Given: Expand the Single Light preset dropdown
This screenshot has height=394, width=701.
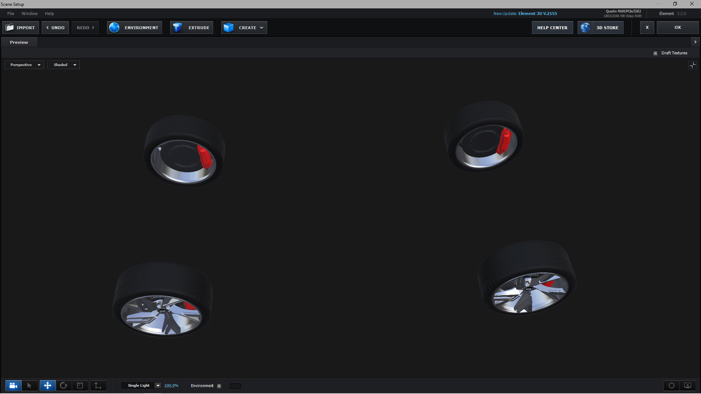Looking at the screenshot, I should point(158,386).
